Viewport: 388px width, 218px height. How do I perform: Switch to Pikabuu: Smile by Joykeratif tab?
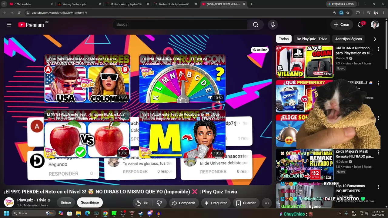pos(176,4)
